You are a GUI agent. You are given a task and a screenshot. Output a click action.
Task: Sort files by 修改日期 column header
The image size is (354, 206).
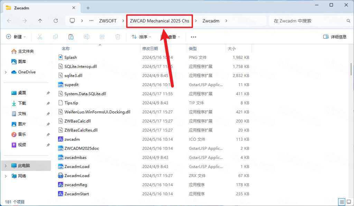tap(150, 48)
